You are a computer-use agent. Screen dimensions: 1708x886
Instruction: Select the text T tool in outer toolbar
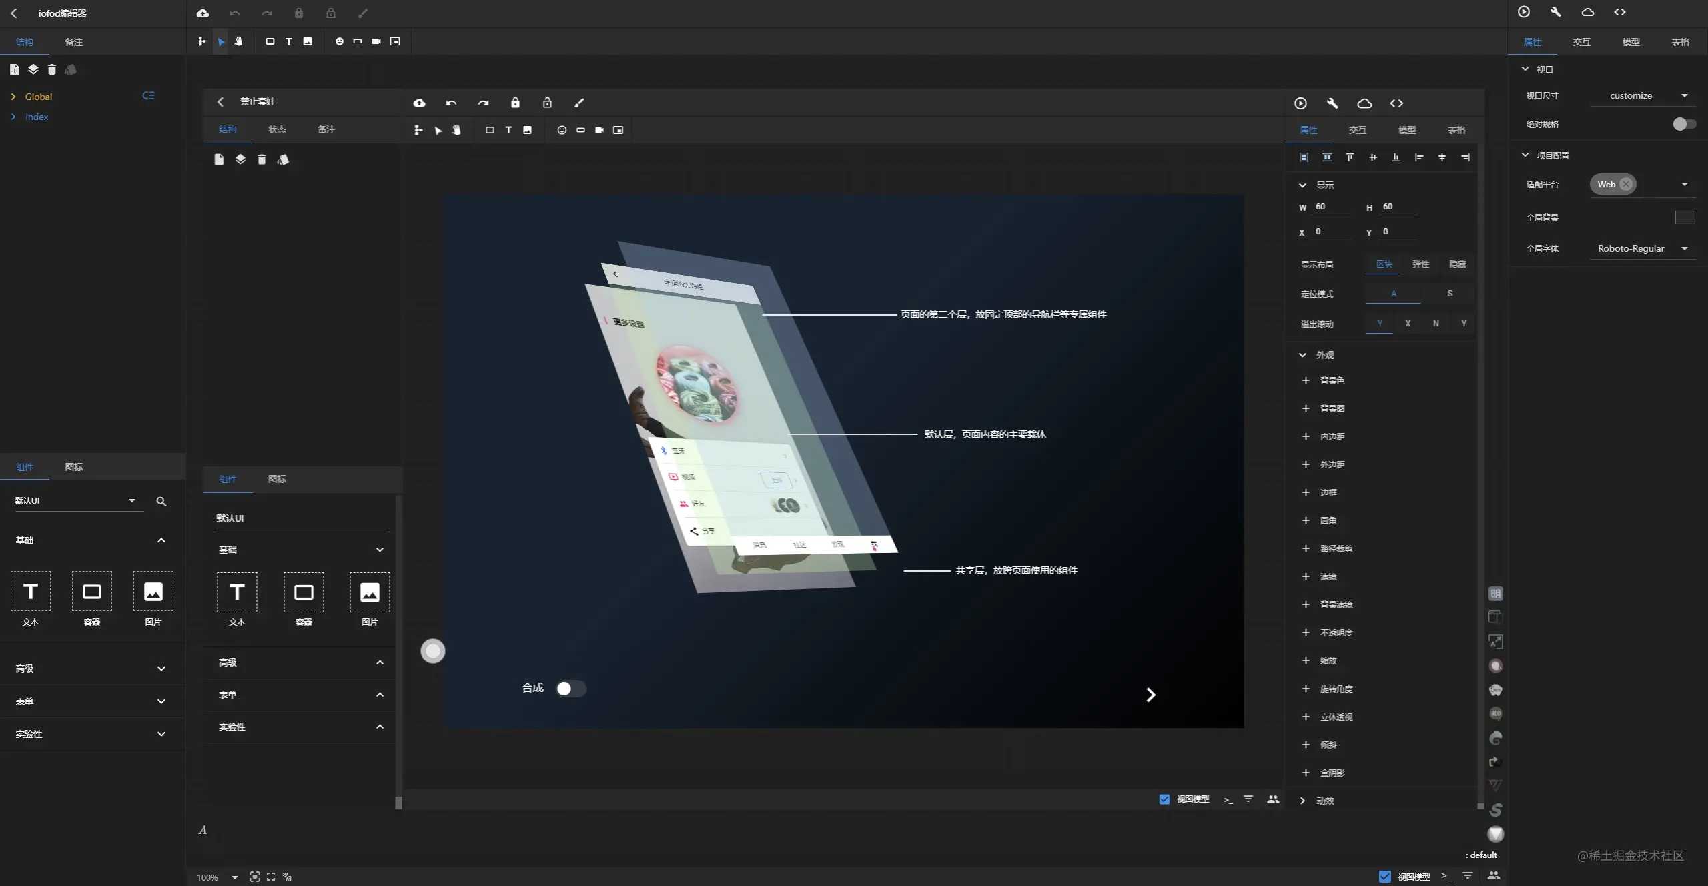pos(289,41)
